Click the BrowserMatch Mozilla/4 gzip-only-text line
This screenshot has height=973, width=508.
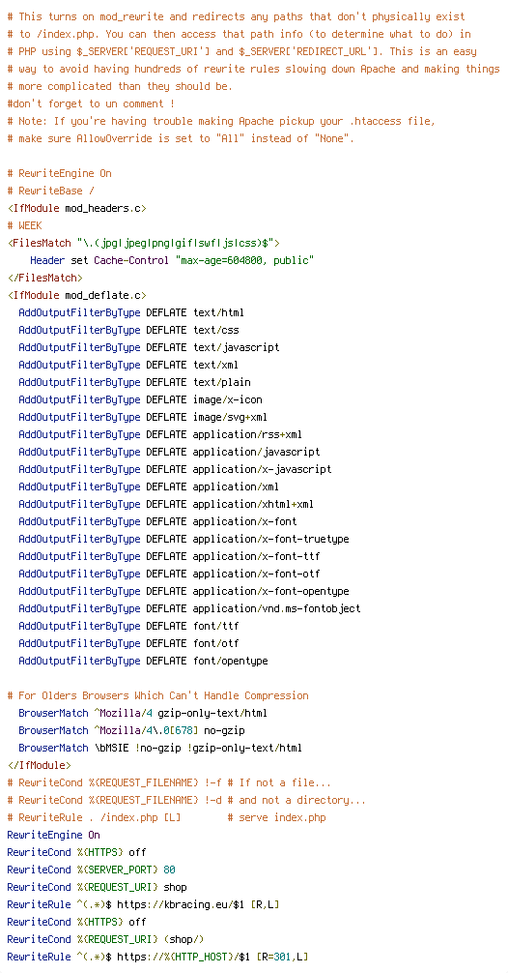pyautogui.click(x=143, y=713)
